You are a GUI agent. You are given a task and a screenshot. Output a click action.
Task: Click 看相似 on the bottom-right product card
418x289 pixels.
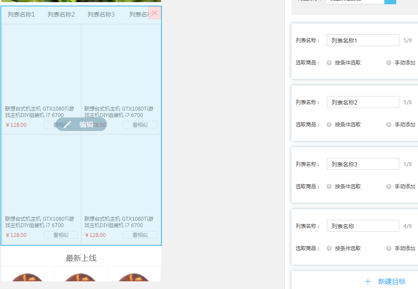click(x=140, y=235)
